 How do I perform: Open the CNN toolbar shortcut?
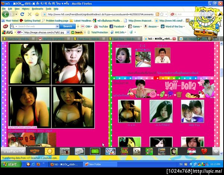coord(85,26)
